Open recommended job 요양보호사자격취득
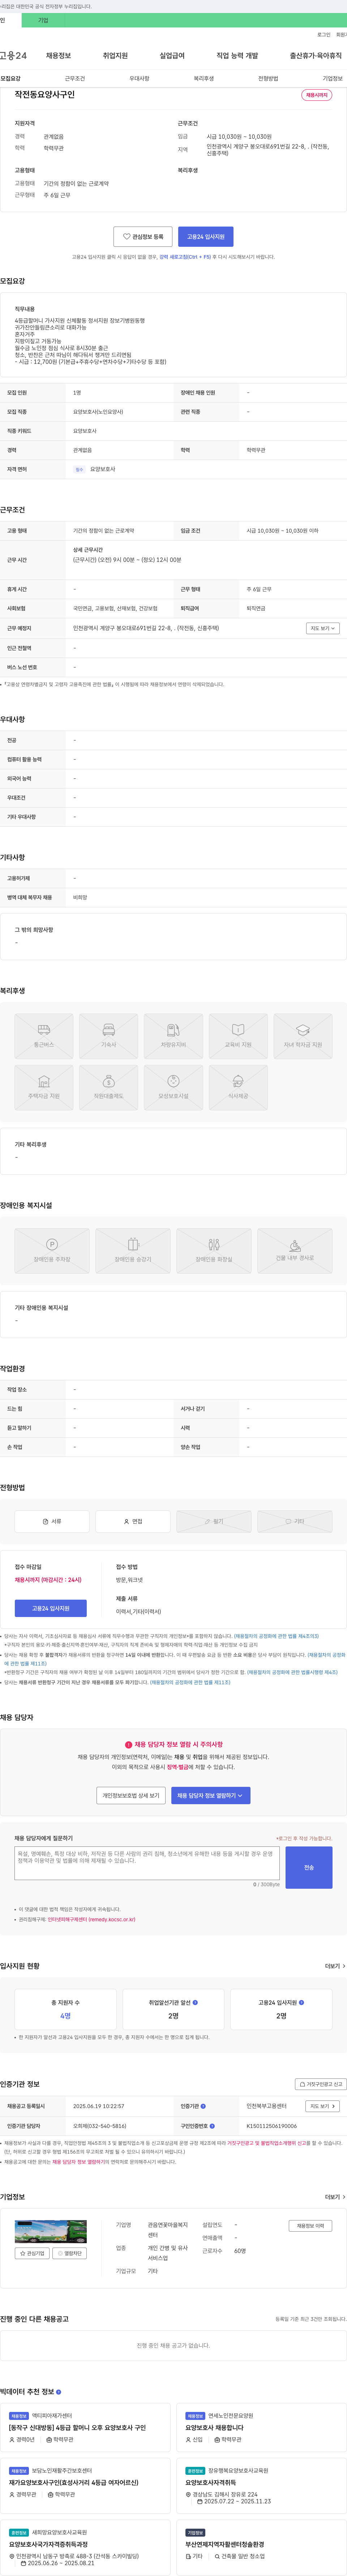This screenshot has height=2576, width=347. click(x=211, y=2483)
